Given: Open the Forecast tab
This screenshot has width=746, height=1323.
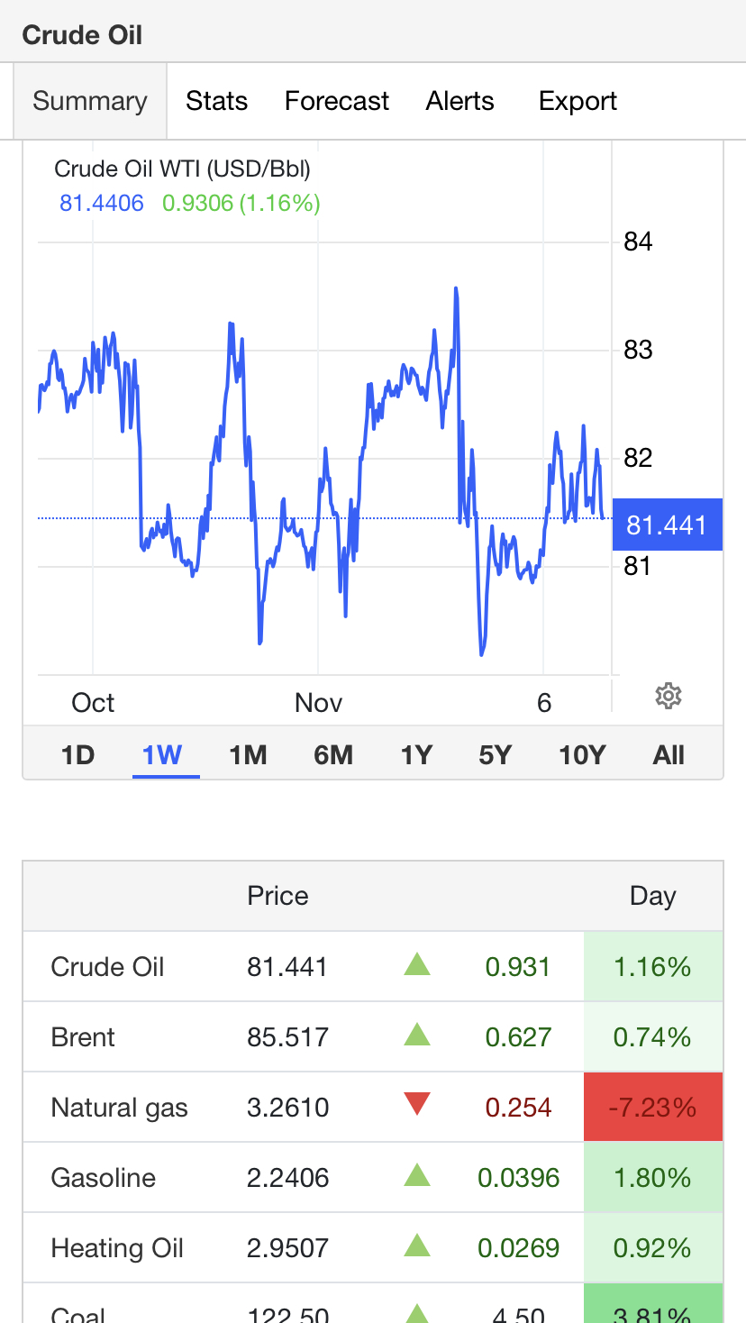Looking at the screenshot, I should pyautogui.click(x=337, y=101).
